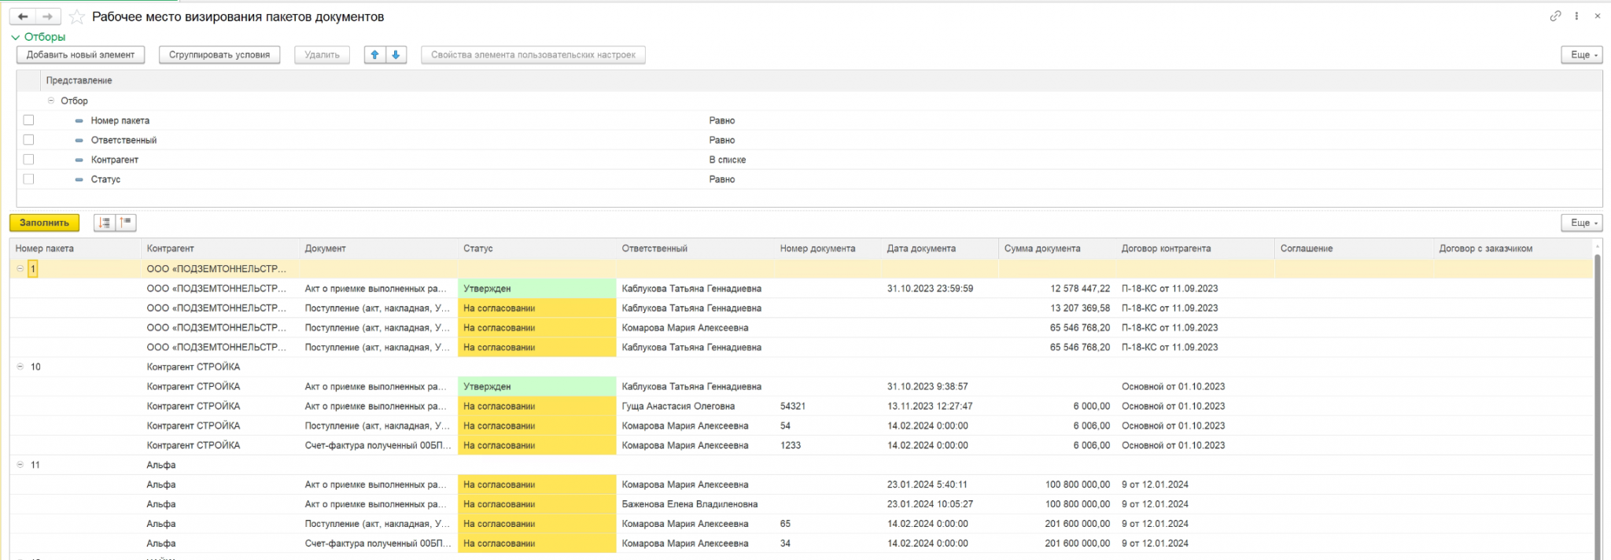
Task: Tick the Статус filter checkbox
Action: (x=29, y=179)
